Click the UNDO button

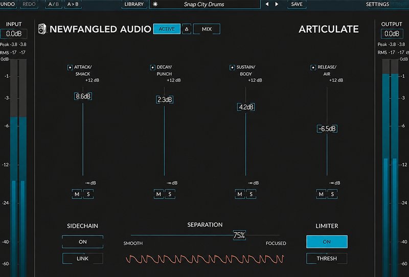(x=8, y=4)
